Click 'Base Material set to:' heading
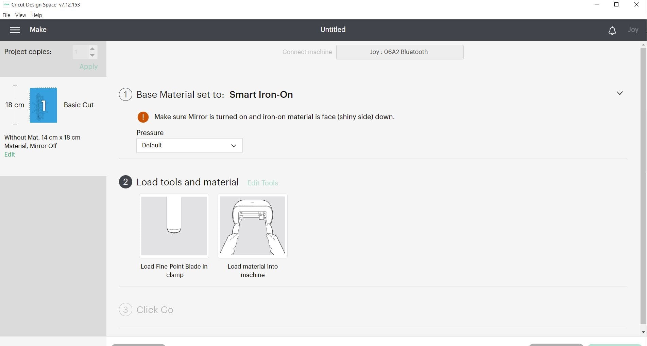 [180, 95]
